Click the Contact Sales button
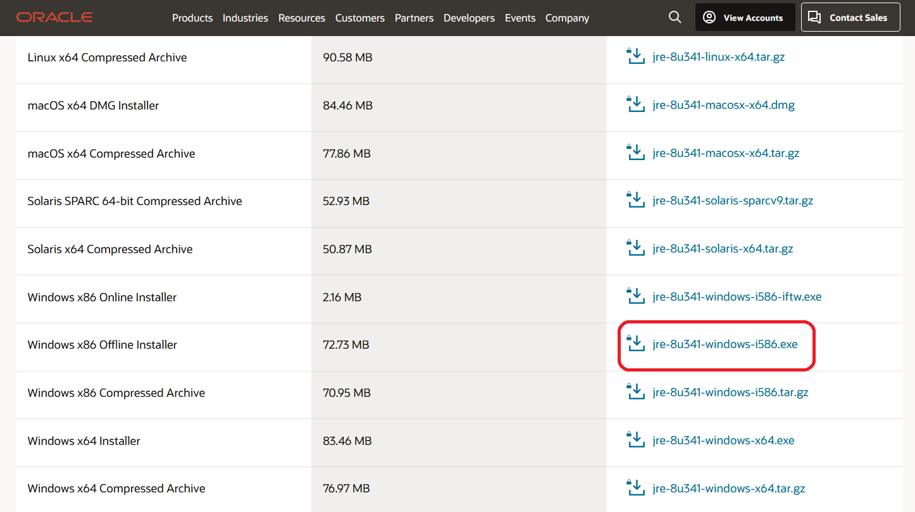915x512 pixels. point(850,18)
